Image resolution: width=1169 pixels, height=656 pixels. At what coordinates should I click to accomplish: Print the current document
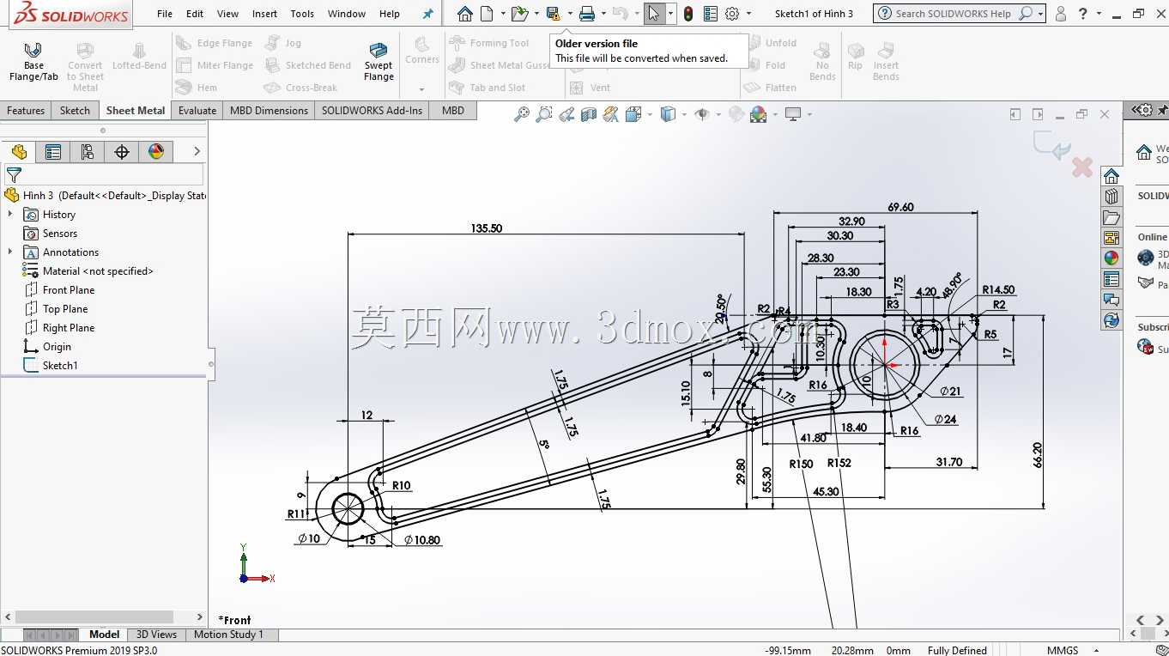tap(587, 14)
